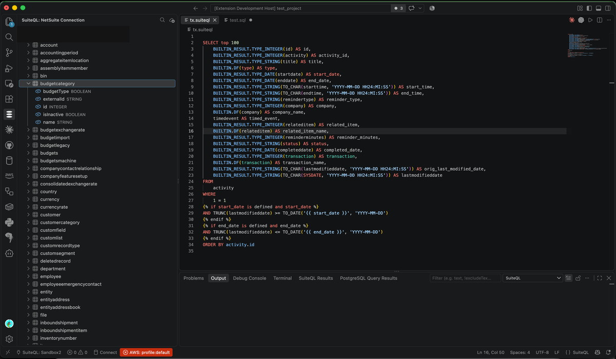Open notifications bell in status bar
Image resolution: width=616 pixels, height=359 pixels.
click(609, 352)
